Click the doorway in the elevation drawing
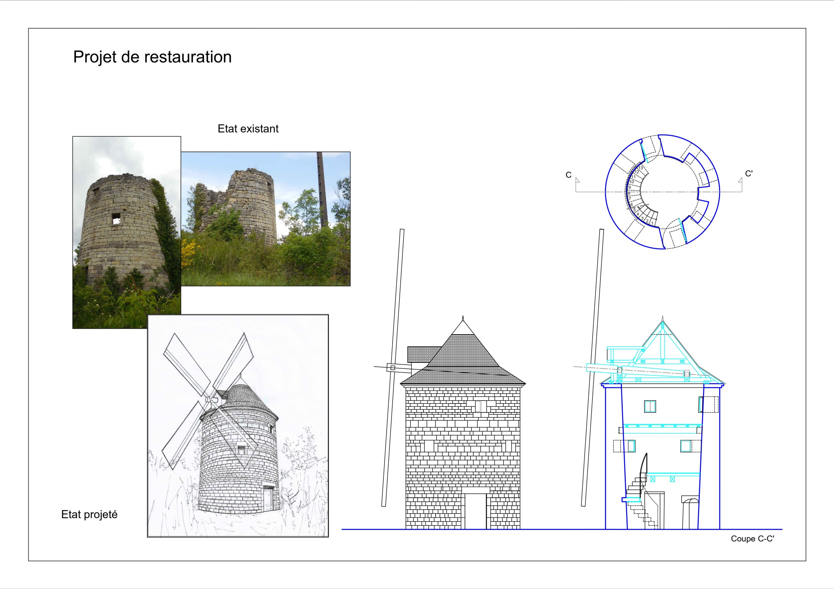Screen dimensions: 834x589 (476, 511)
